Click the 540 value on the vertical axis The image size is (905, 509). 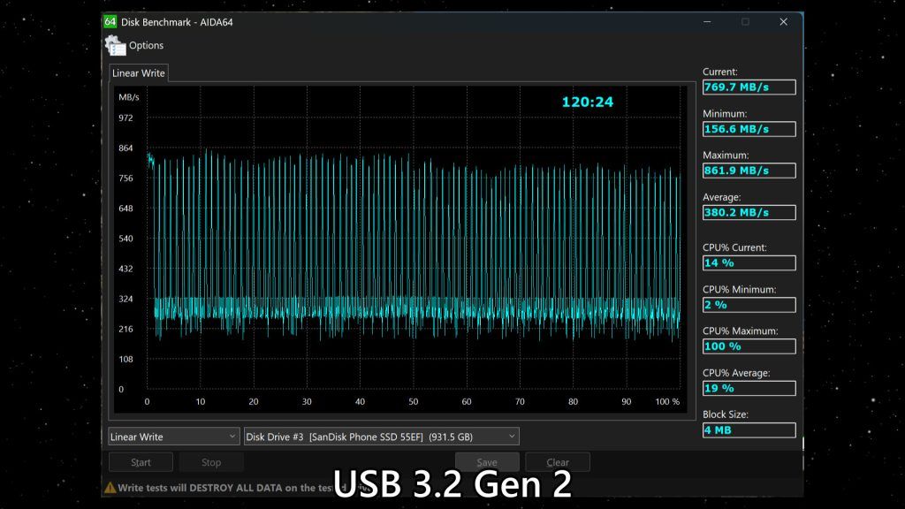pos(125,239)
